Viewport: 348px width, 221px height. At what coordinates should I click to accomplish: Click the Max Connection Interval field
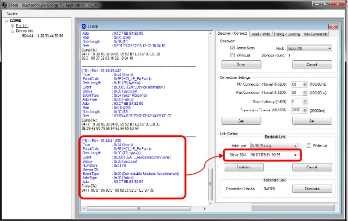pyautogui.click(x=297, y=92)
